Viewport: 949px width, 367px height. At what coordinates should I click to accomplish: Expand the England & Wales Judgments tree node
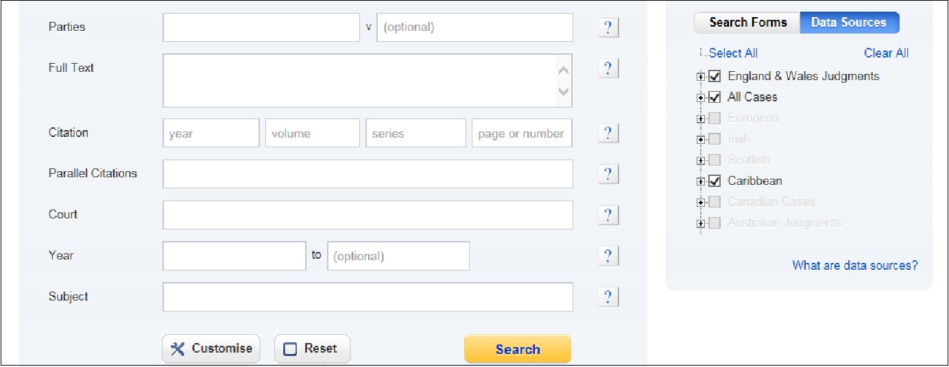click(700, 77)
